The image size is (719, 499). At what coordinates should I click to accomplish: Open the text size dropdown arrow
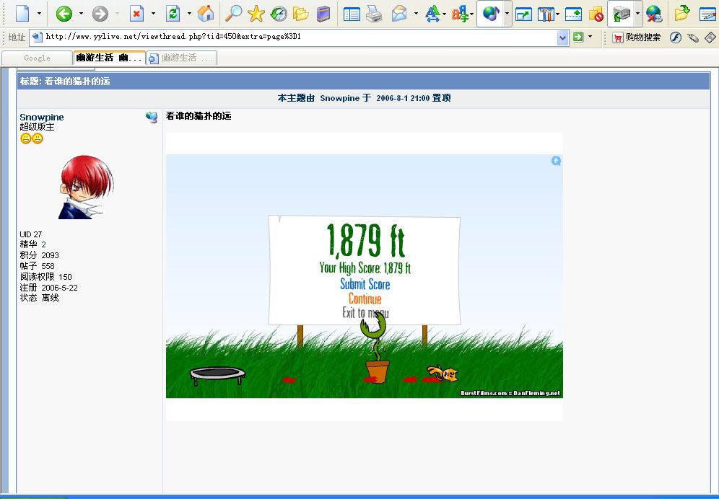point(445,14)
